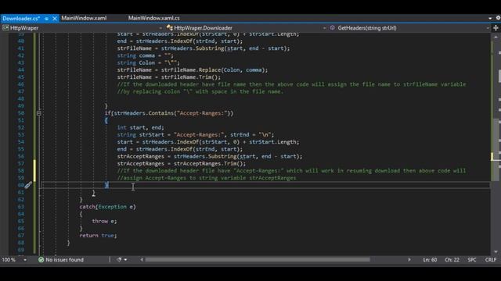The image size is (501, 281).
Task: Click the GetHeaders method icon
Action: click(332, 28)
